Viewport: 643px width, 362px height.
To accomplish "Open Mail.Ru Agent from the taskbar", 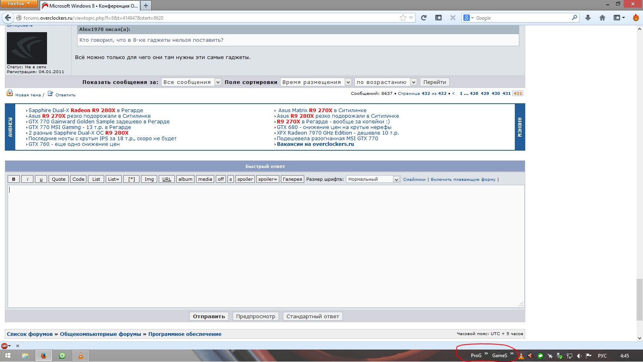I will point(62,356).
